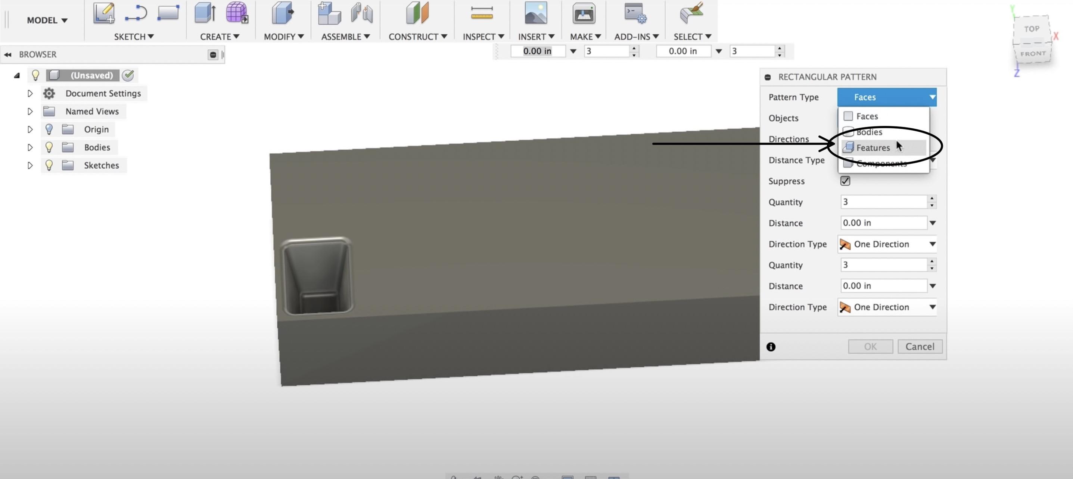This screenshot has height=479, width=1073.
Task: Expand the Bodies tree node
Action: coord(30,147)
